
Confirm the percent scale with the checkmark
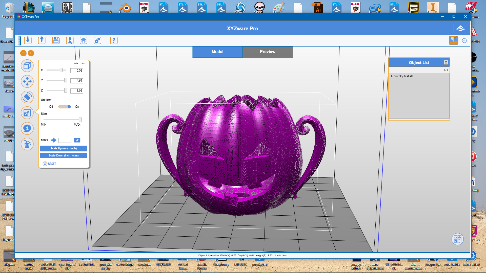tap(77, 140)
